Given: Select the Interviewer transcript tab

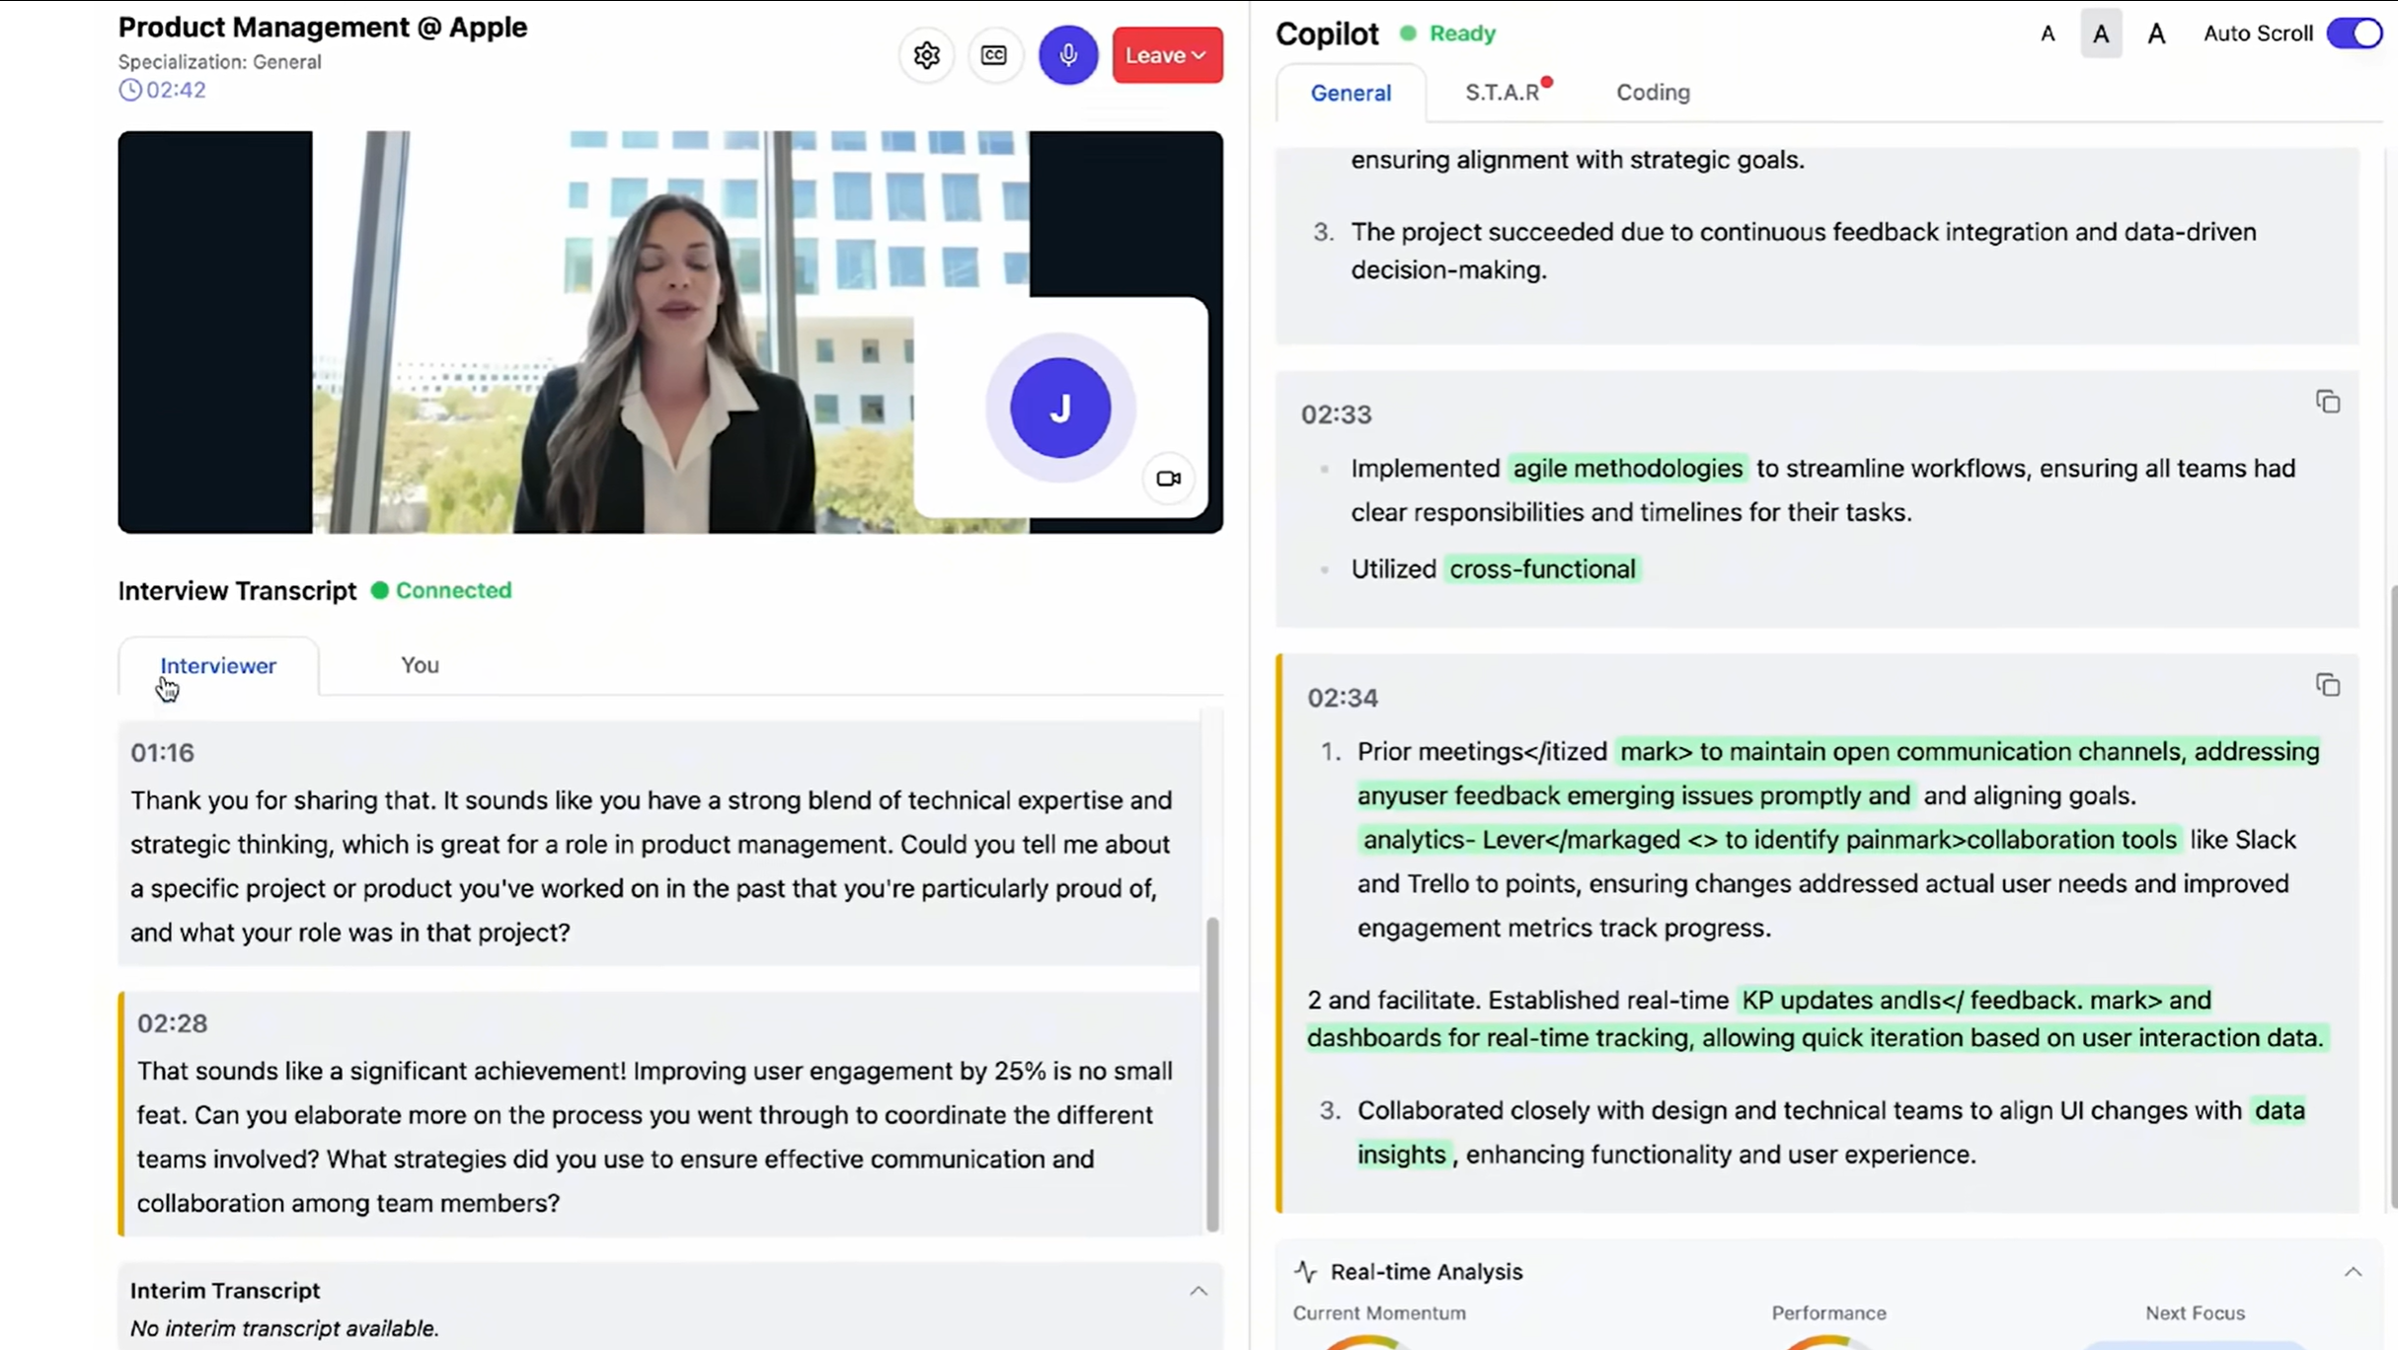Looking at the screenshot, I should [x=218, y=666].
